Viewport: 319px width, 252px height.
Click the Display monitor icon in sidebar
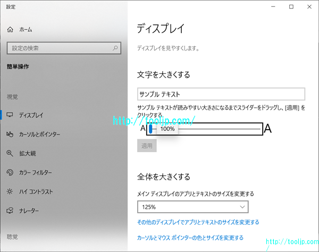click(10, 115)
